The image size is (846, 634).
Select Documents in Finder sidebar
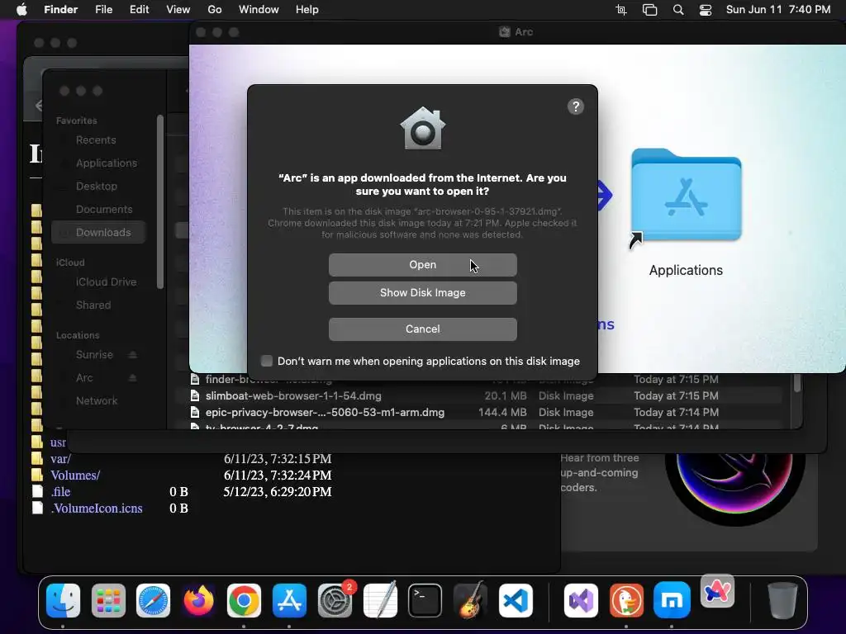[x=103, y=209]
